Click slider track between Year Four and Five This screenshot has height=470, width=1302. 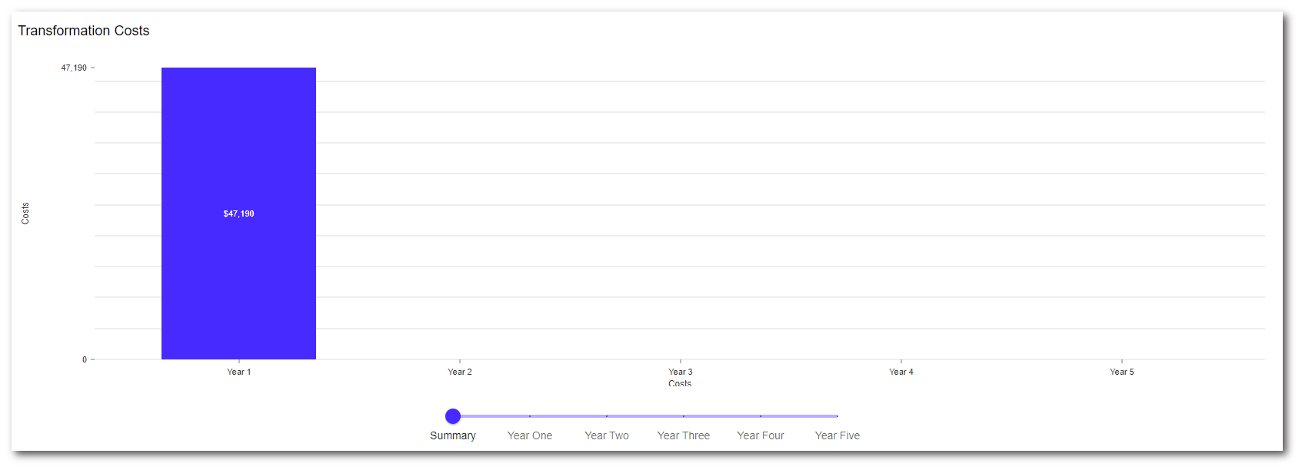[799, 416]
